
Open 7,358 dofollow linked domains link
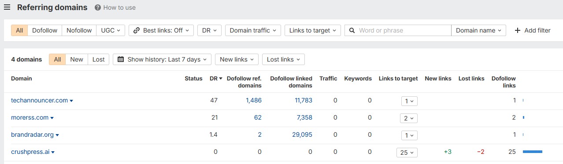click(305, 117)
